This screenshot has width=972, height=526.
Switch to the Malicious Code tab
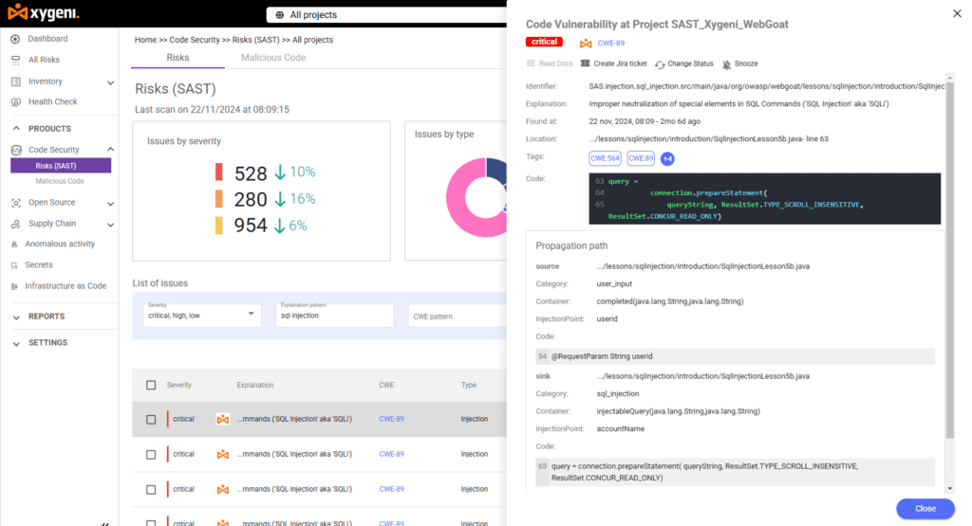tap(273, 58)
